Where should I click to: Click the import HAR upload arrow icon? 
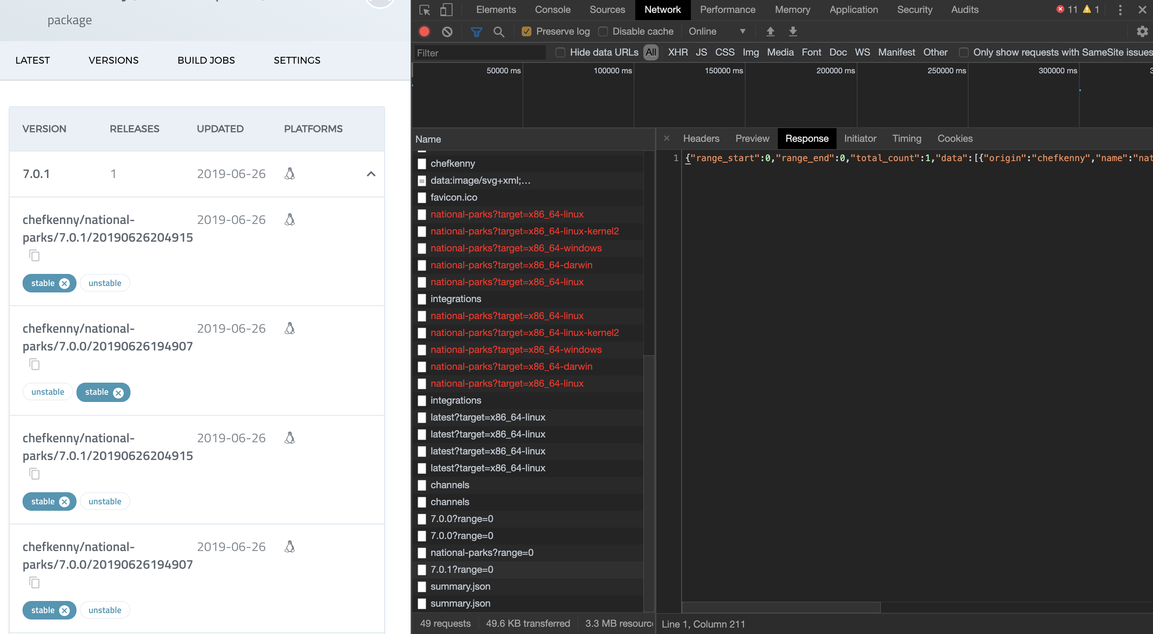(x=770, y=31)
